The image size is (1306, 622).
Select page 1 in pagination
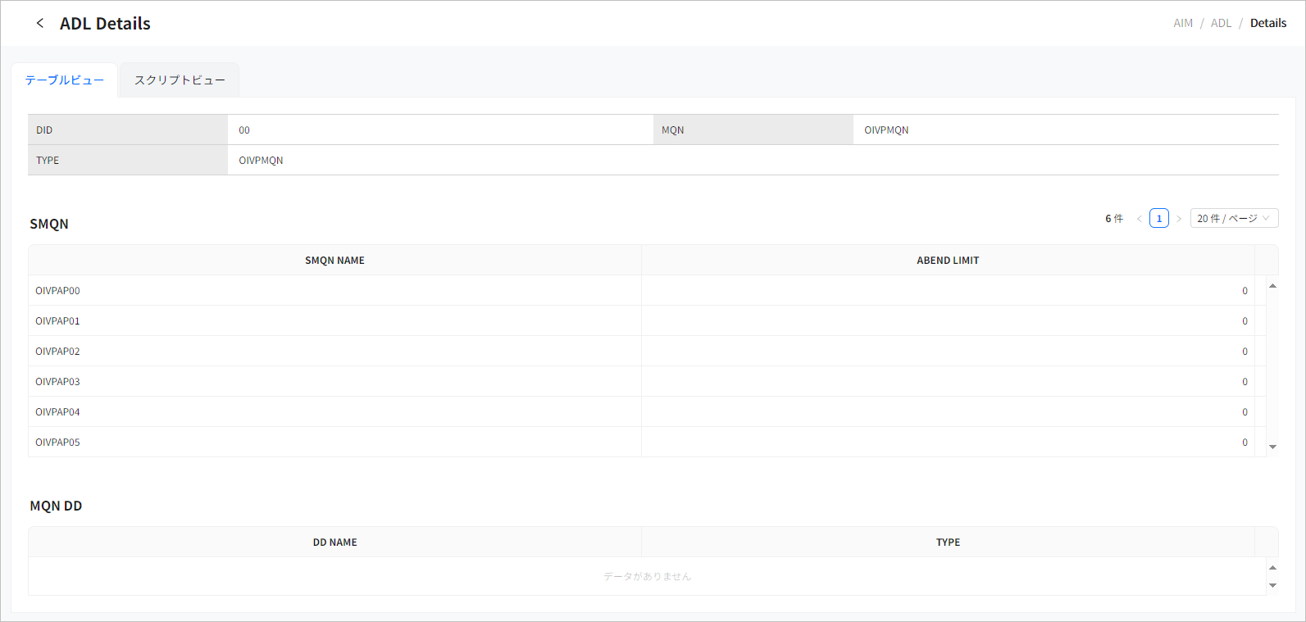[x=1158, y=219]
